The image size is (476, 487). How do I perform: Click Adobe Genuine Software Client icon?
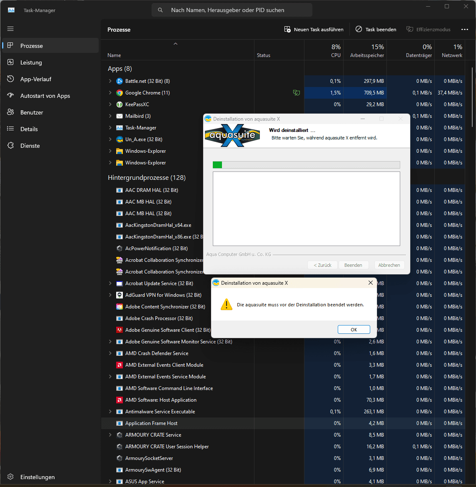(119, 330)
